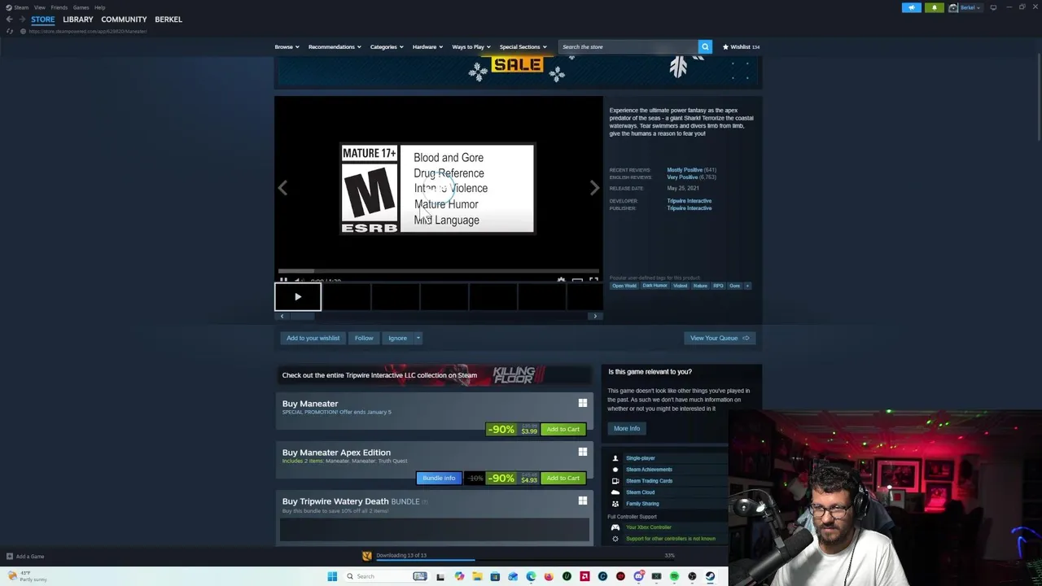Open the Tripwire Interactive developer link
The width and height of the screenshot is (1042, 586).
point(689,200)
